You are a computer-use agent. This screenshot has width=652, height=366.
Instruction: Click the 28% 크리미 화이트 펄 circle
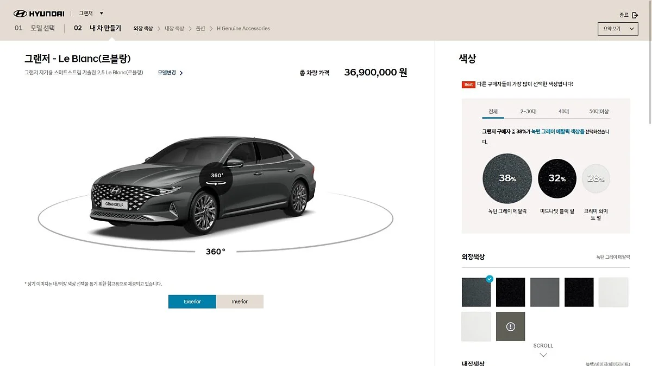596,178
